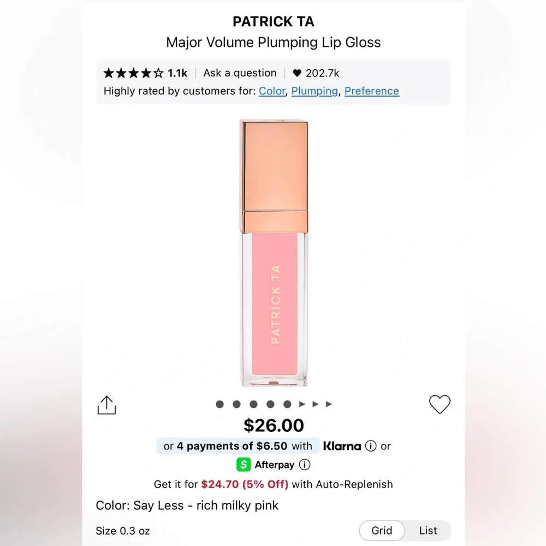Viewport: 546px width, 546px height.
Task: Click the Plumping highly-rated link
Action: (314, 91)
